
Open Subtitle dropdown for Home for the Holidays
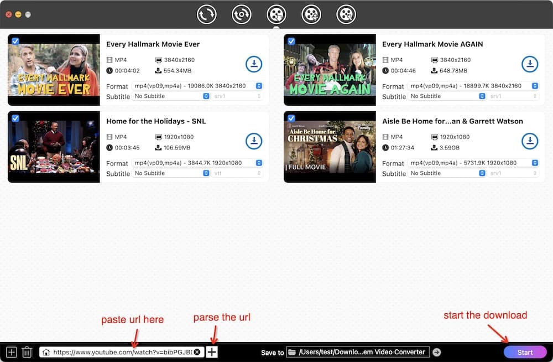[171, 173]
